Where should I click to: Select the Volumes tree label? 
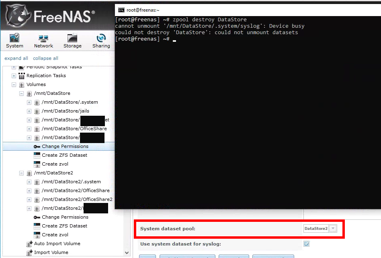pos(36,84)
